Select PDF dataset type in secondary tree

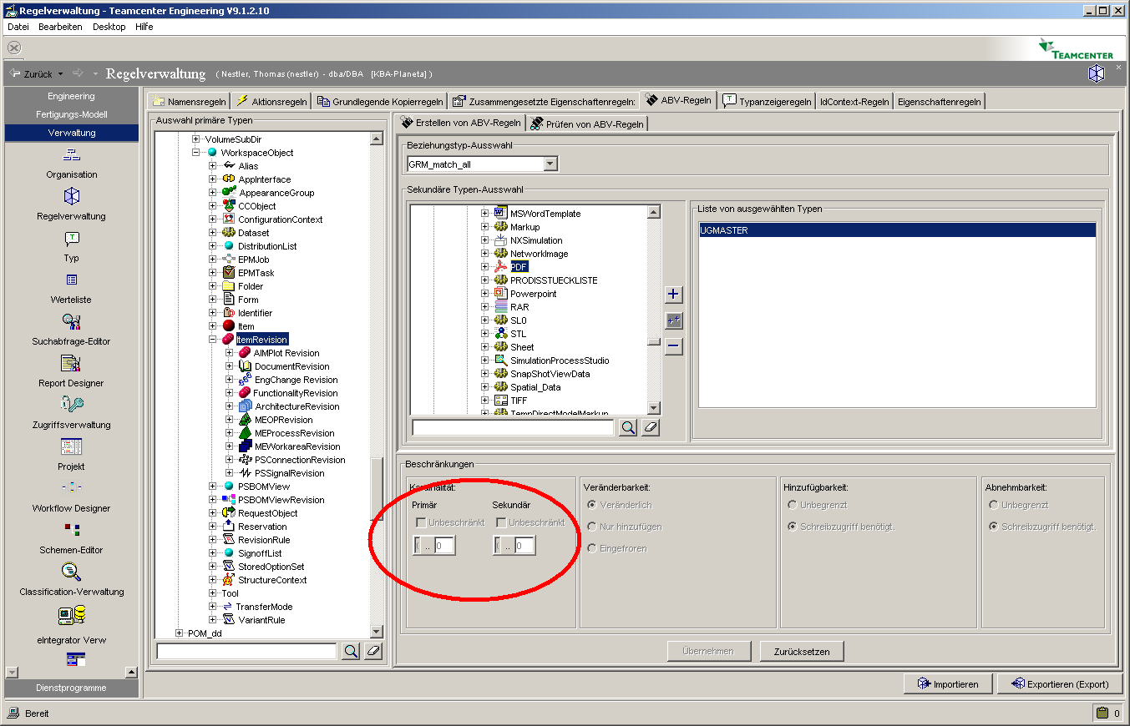coord(519,267)
